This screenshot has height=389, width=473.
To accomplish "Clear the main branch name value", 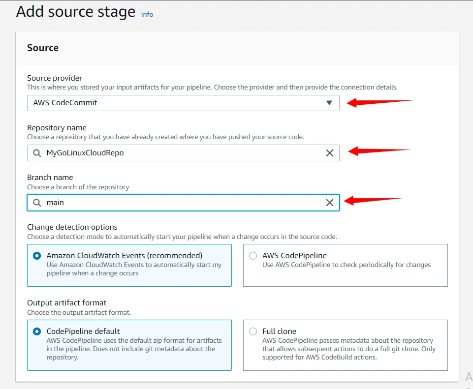I will (330, 203).
